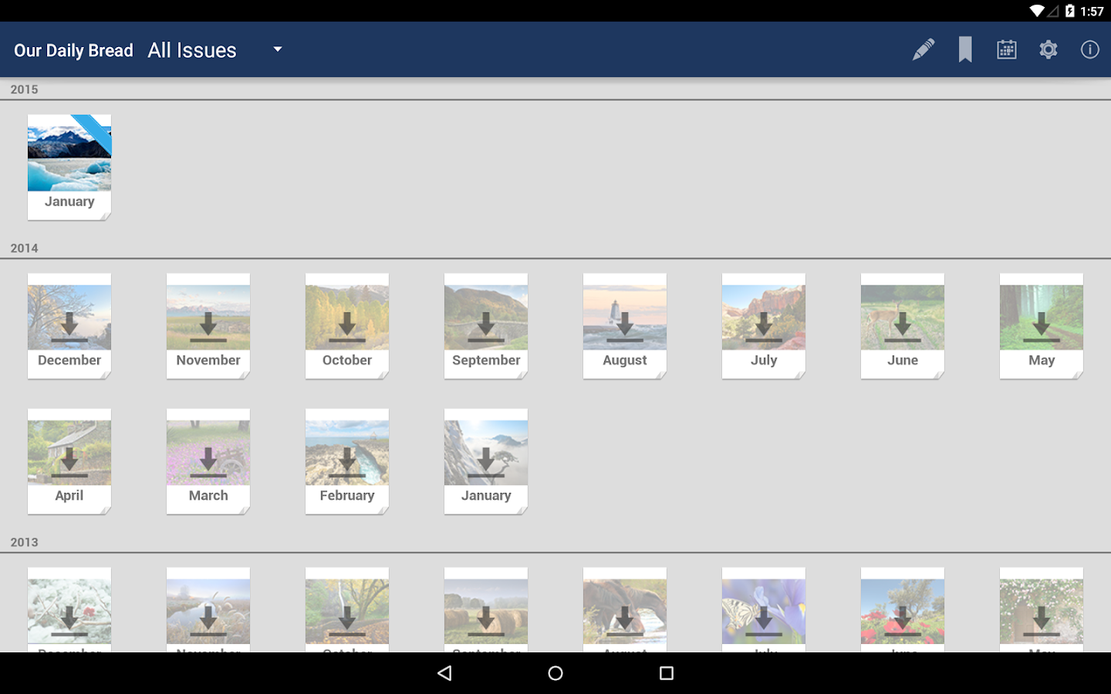Expand the All Issues dropdown
This screenshot has height=694, width=1111.
pos(215,50)
